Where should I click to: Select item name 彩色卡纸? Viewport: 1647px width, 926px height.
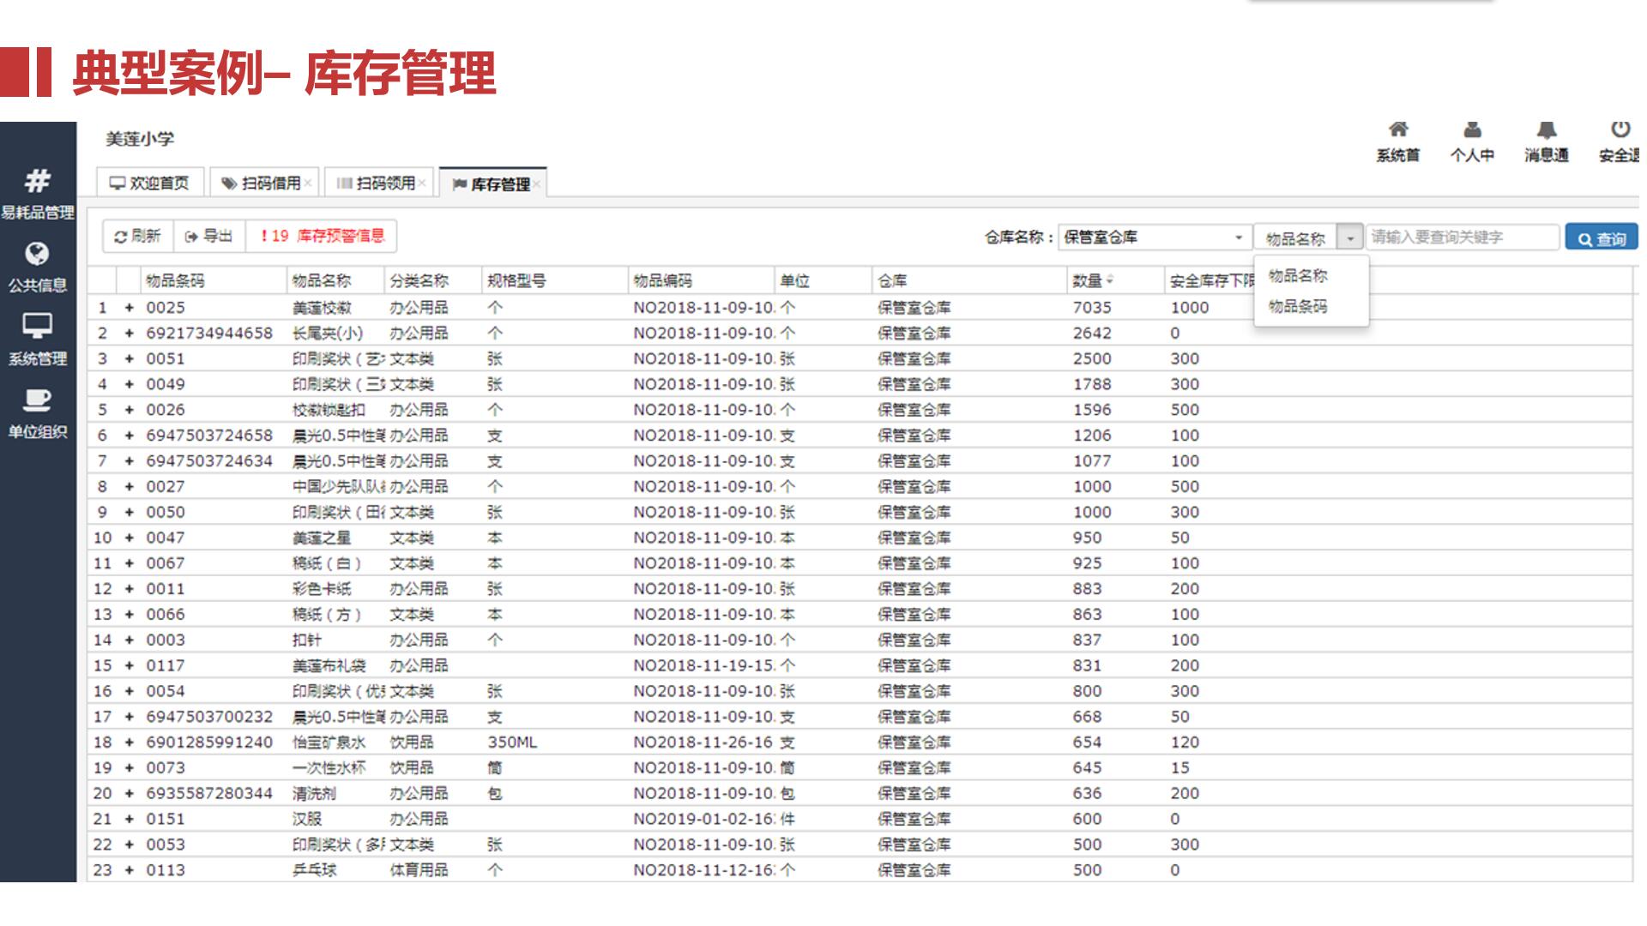(x=322, y=589)
